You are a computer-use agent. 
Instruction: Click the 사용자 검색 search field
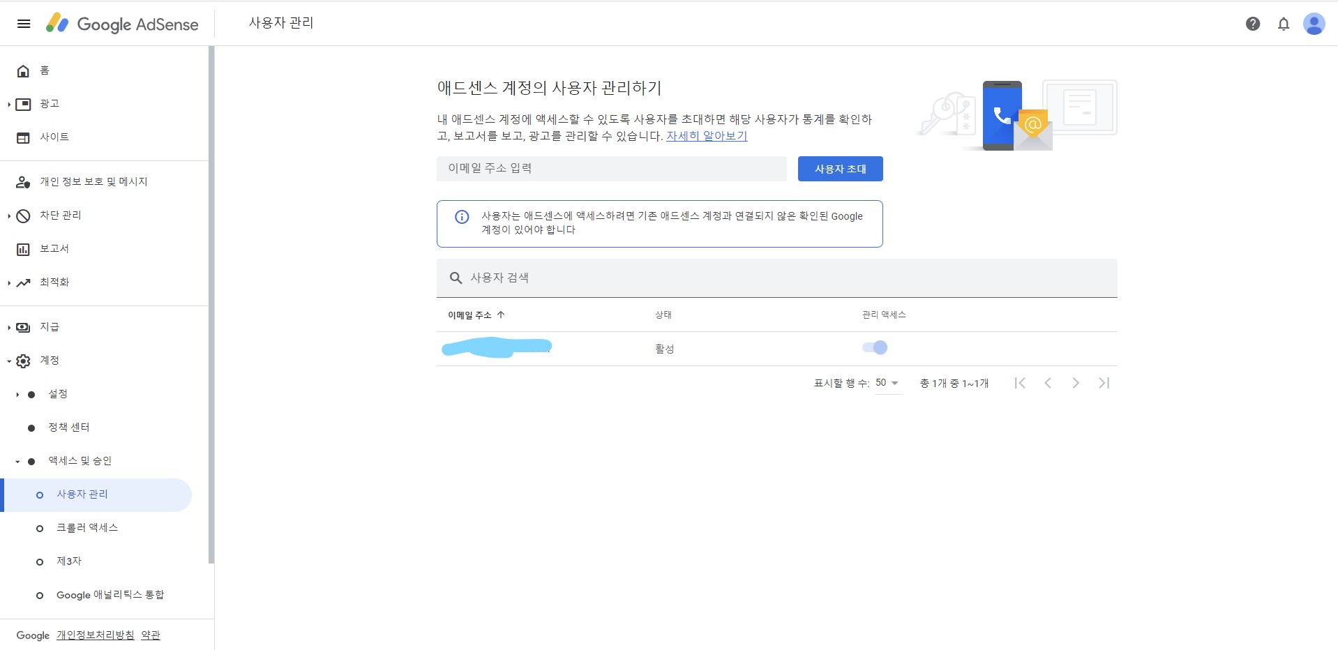click(x=777, y=278)
